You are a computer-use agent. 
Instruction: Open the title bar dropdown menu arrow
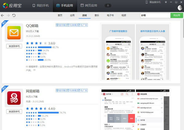(166, 2)
